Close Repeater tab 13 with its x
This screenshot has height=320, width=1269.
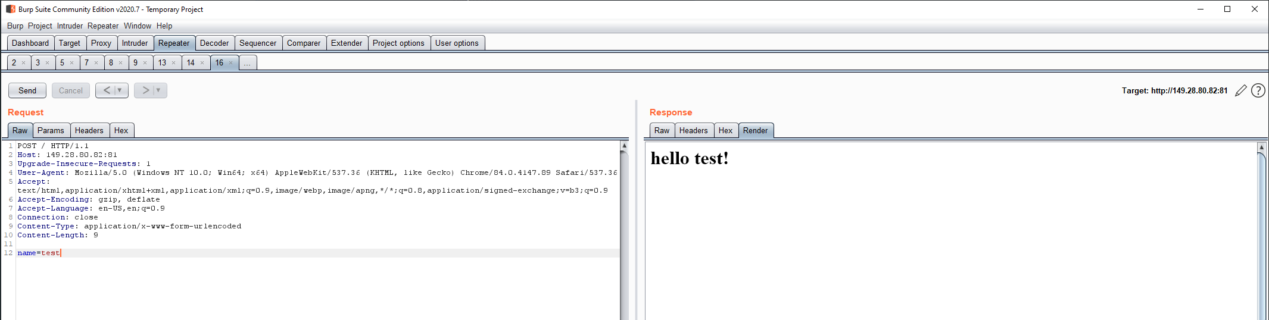coord(174,62)
